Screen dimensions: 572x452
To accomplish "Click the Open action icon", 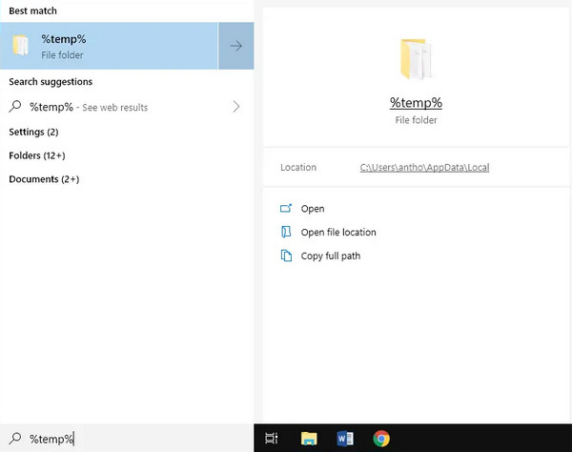I will [x=286, y=208].
